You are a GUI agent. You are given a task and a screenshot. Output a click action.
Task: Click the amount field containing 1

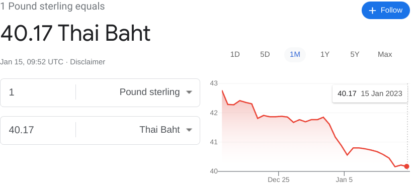pos(38,92)
